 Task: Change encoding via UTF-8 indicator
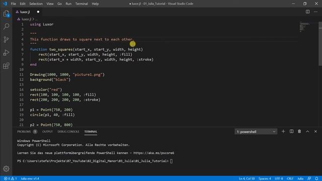pos(279,178)
